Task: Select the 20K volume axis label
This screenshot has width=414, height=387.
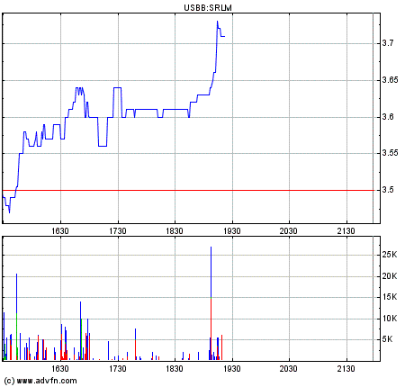Action: coord(390,276)
